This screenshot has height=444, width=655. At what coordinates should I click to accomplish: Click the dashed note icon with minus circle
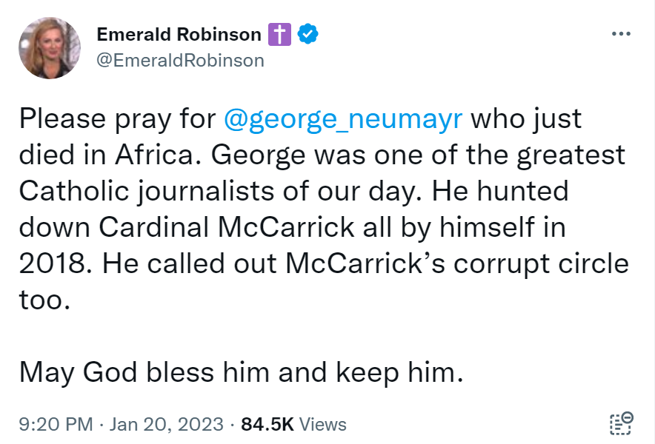(621, 423)
